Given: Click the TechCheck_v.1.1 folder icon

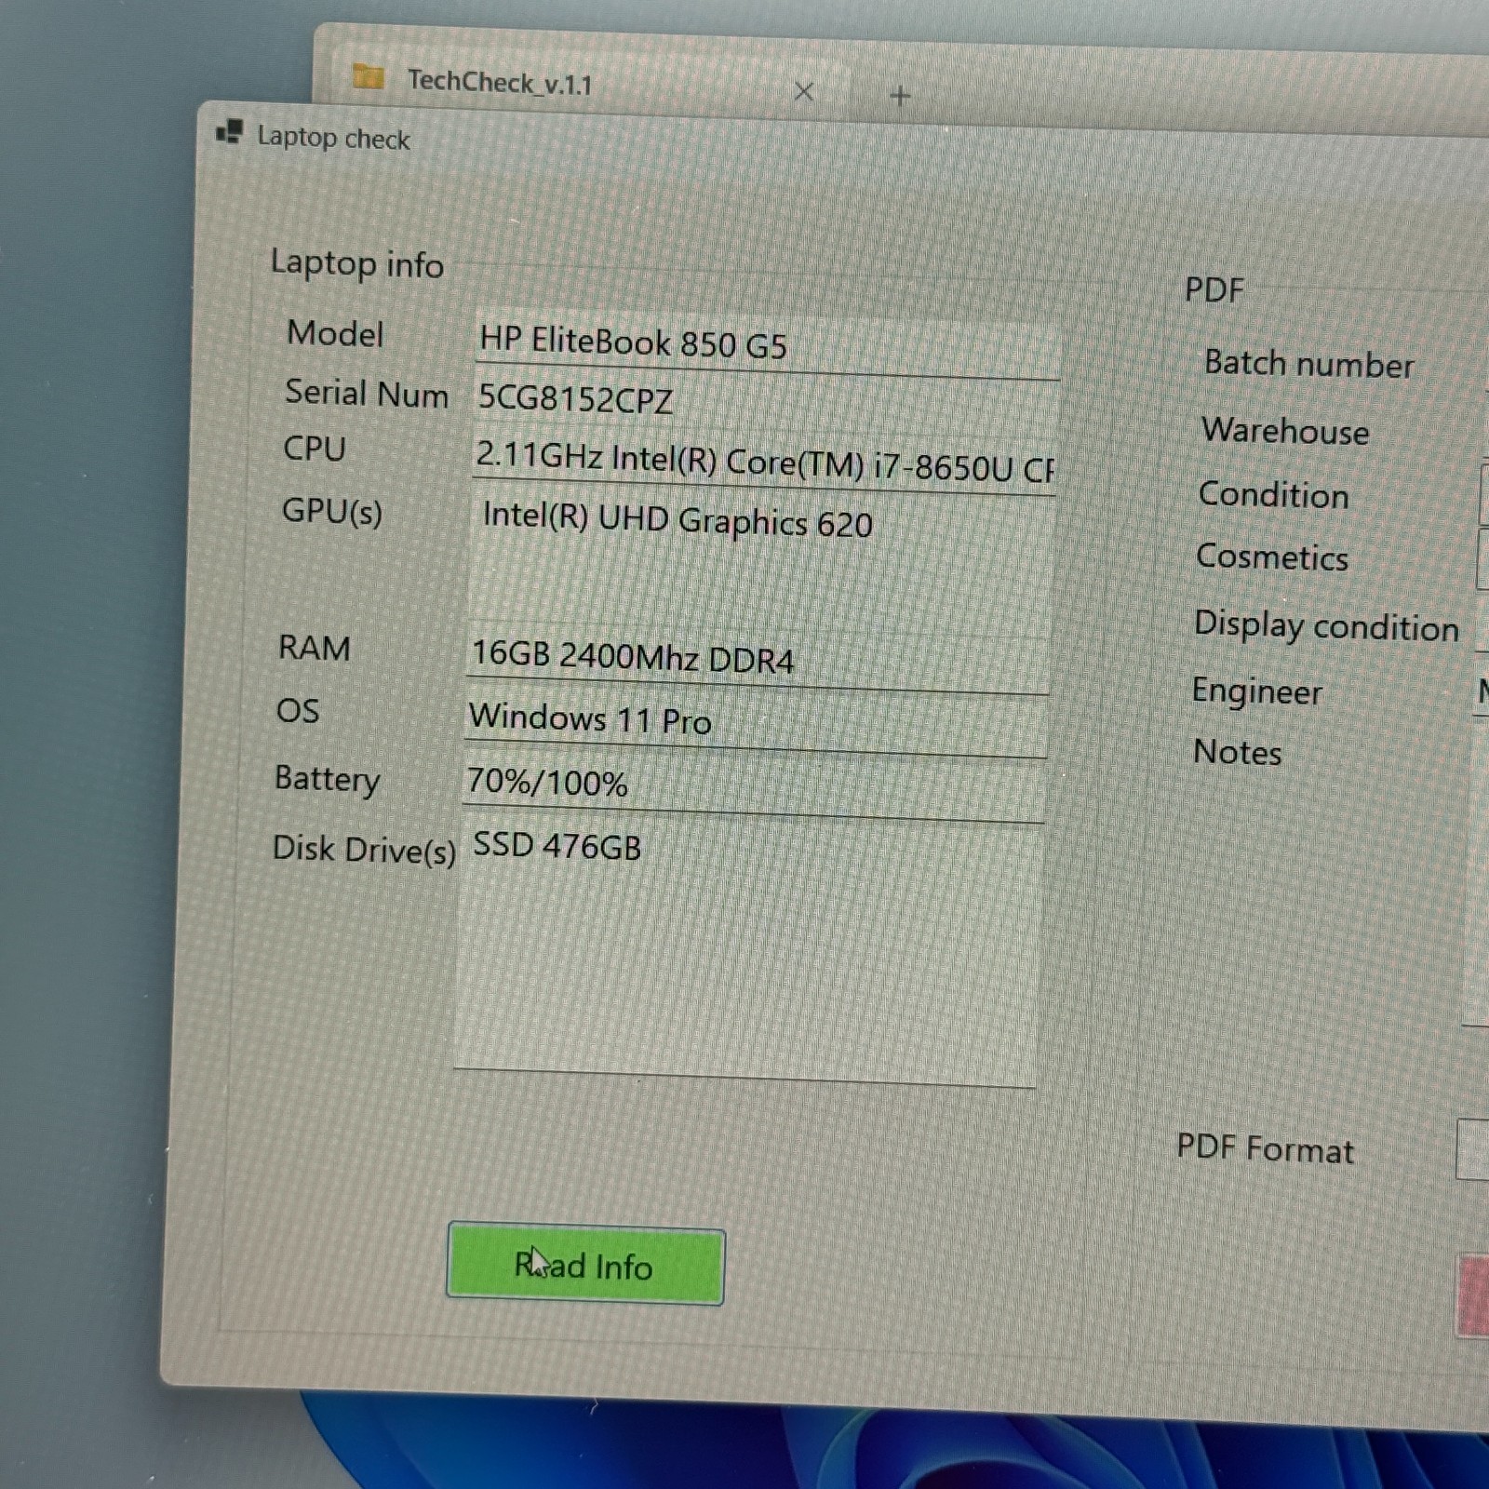Looking at the screenshot, I should [369, 76].
